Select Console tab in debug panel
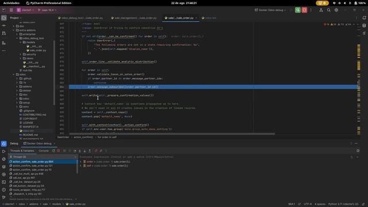Screen dimensions: 368x207 pyautogui.click(x=44, y=151)
